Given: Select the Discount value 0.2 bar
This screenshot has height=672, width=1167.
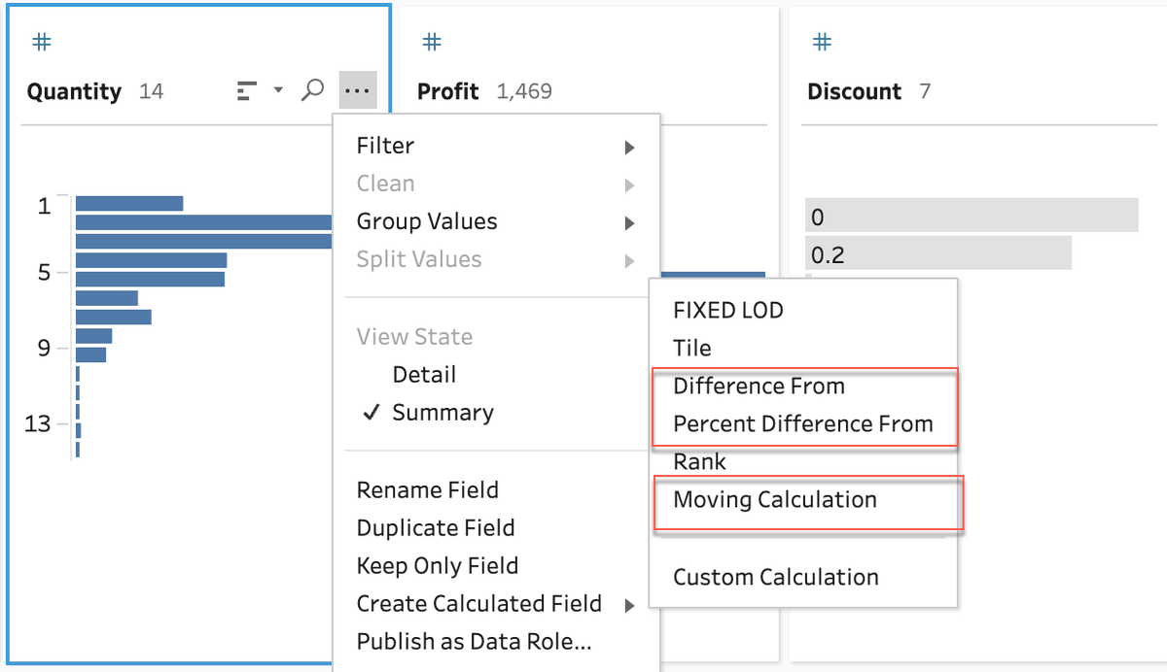Looking at the screenshot, I should pos(938,252).
